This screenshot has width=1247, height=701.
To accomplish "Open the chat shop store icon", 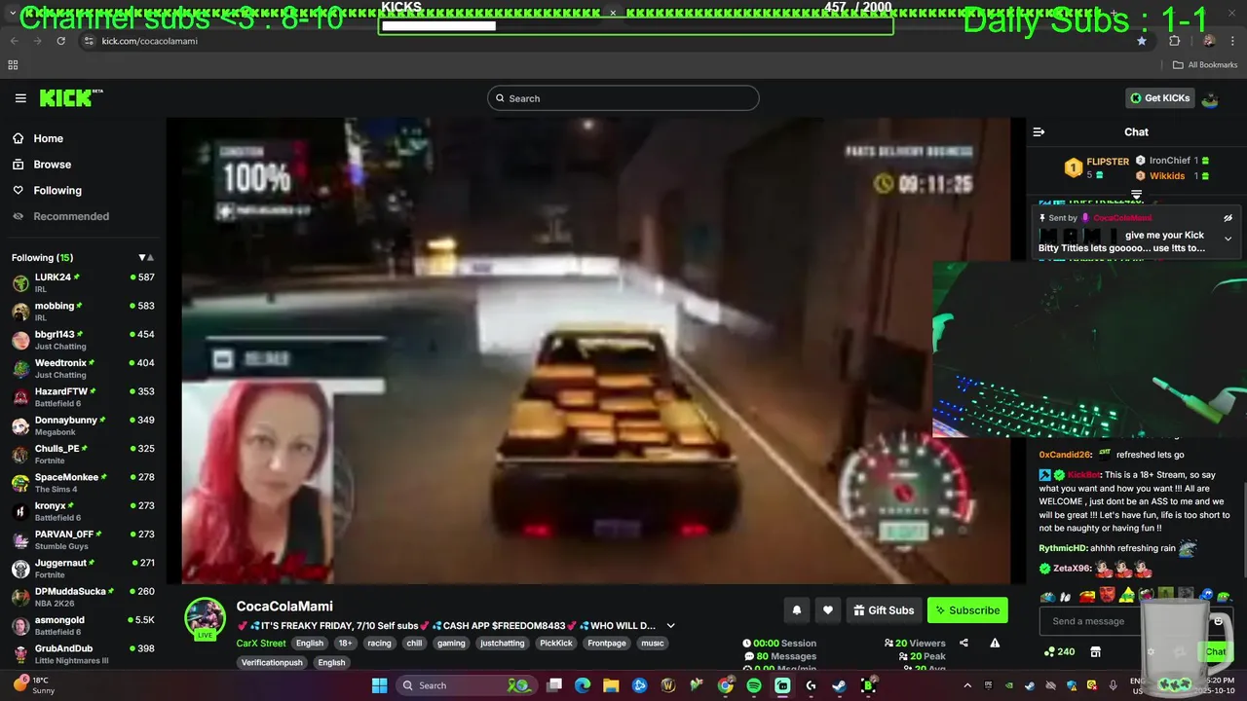I will click(x=1095, y=651).
